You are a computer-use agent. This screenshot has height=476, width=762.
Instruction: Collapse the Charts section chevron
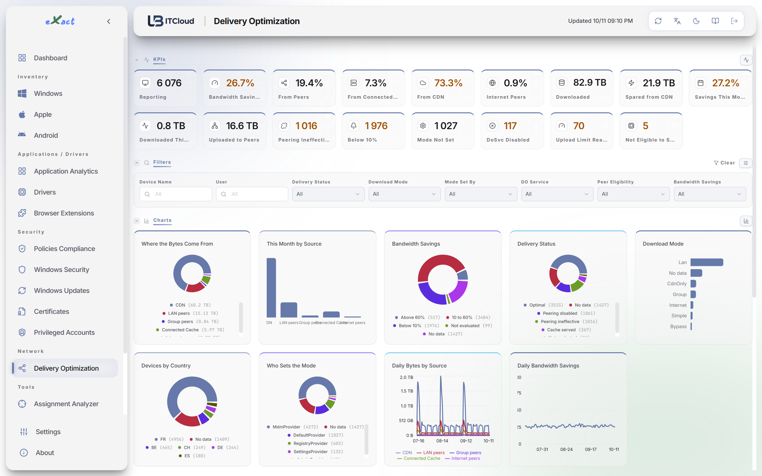[137, 221]
